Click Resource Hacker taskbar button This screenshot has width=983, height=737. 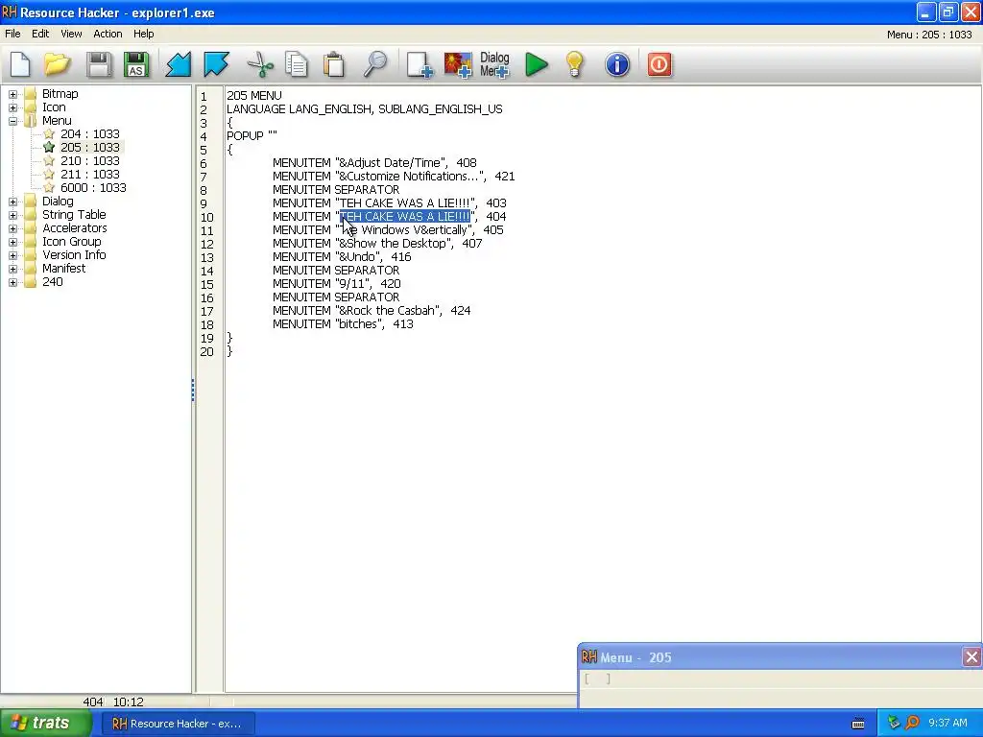(178, 724)
